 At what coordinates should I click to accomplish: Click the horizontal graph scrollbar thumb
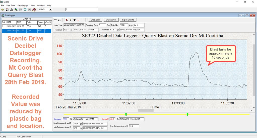tap(146, 110)
